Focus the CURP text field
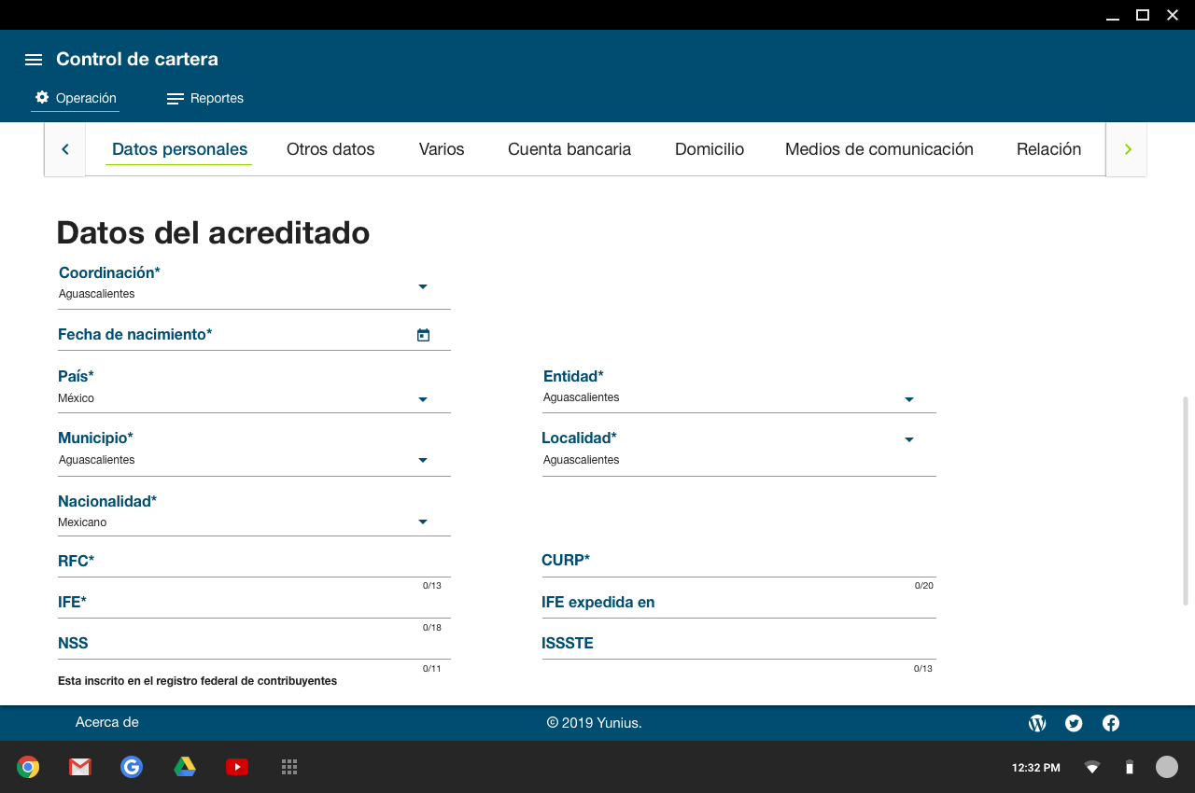The image size is (1195, 793). (738, 566)
